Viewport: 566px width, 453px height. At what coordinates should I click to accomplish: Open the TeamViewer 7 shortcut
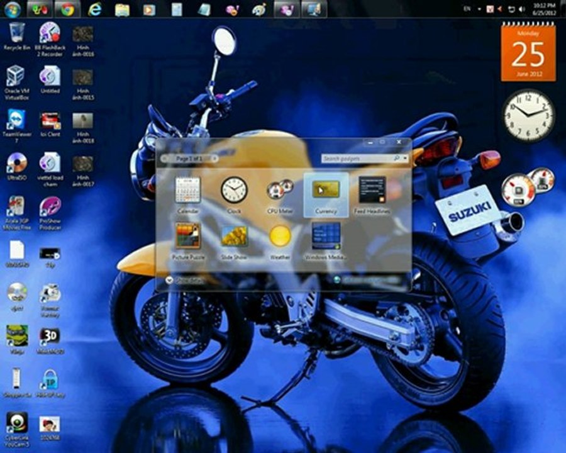pyautogui.click(x=16, y=126)
